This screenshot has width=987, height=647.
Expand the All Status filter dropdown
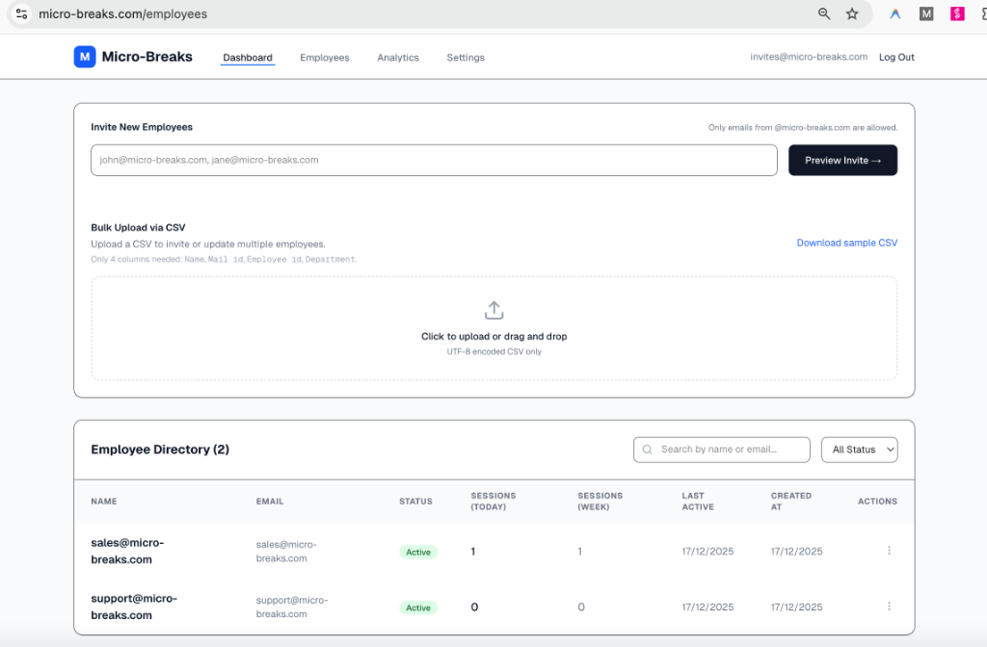coord(859,450)
